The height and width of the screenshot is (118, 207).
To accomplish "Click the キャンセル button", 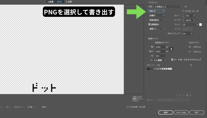I will point(181,112).
